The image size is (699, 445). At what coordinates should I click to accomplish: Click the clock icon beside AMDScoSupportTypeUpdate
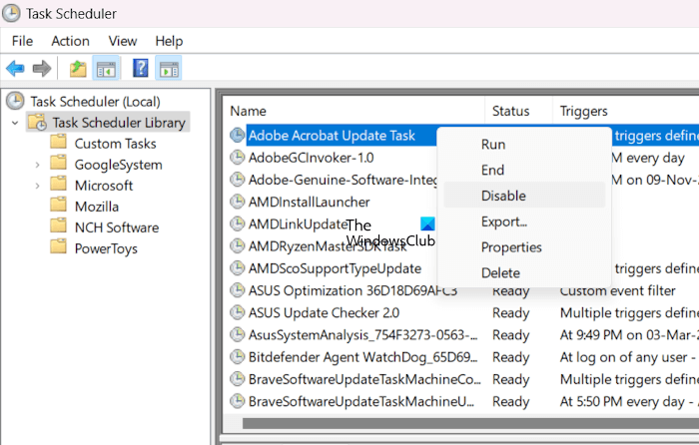(238, 268)
